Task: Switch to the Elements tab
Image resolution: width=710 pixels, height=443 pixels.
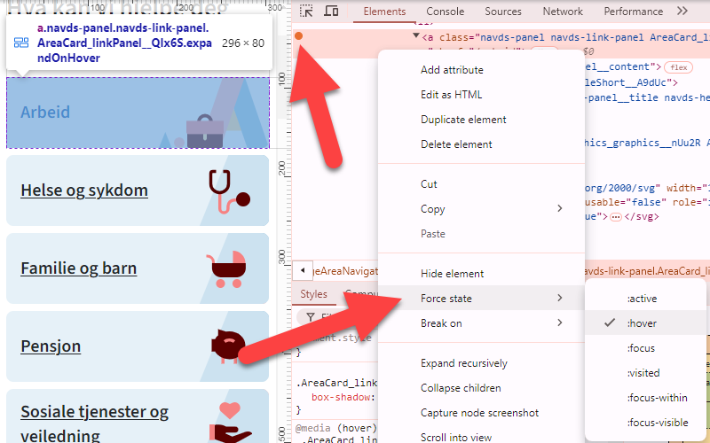Action: click(384, 12)
